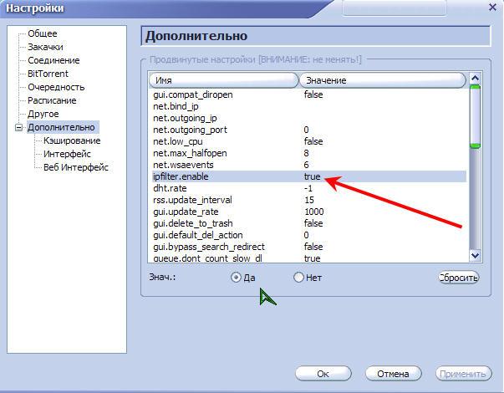
Task: Set value to Нет radio option
Action: click(x=308, y=278)
